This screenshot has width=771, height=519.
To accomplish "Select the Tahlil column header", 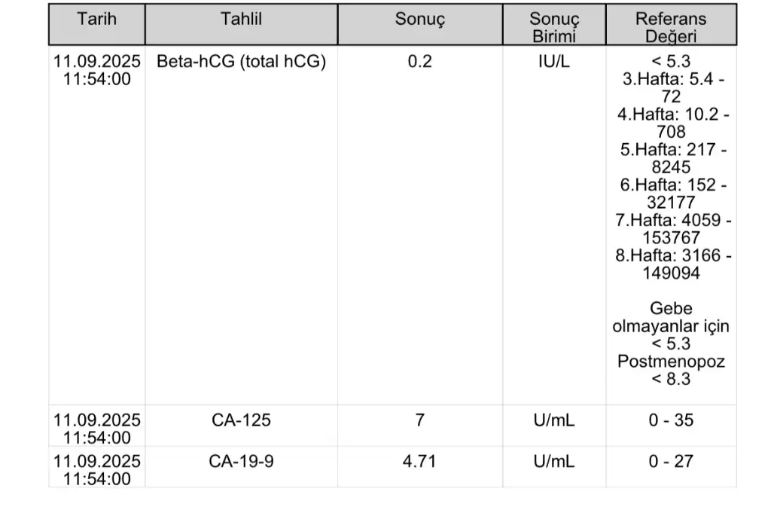I will click(x=241, y=20).
